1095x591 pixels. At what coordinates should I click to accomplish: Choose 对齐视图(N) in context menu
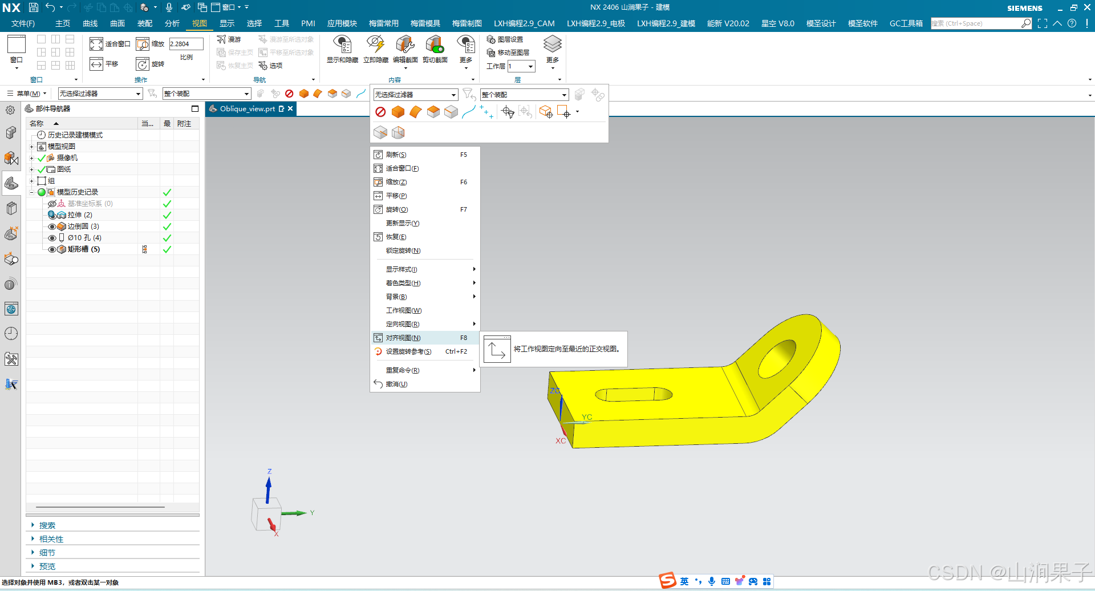coord(425,338)
